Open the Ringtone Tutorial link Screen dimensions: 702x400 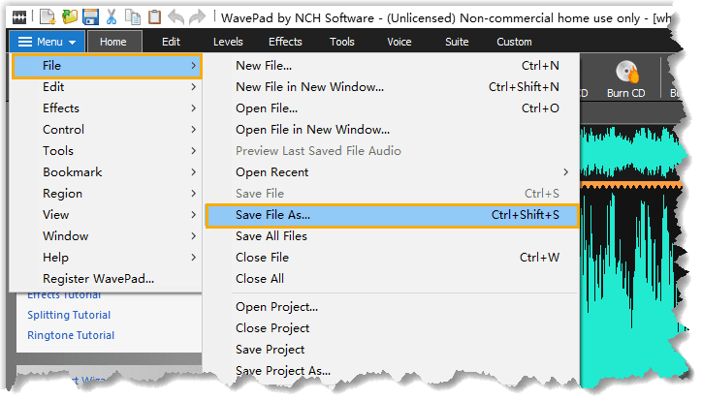point(71,335)
